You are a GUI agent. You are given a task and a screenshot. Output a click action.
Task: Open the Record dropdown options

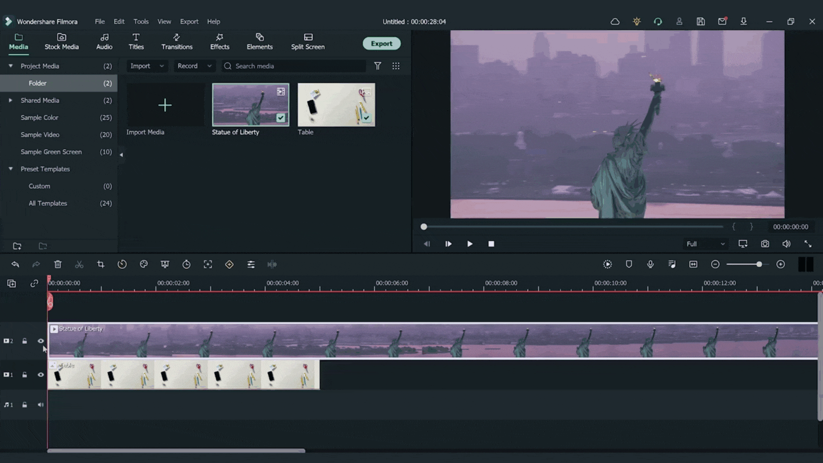click(209, 66)
